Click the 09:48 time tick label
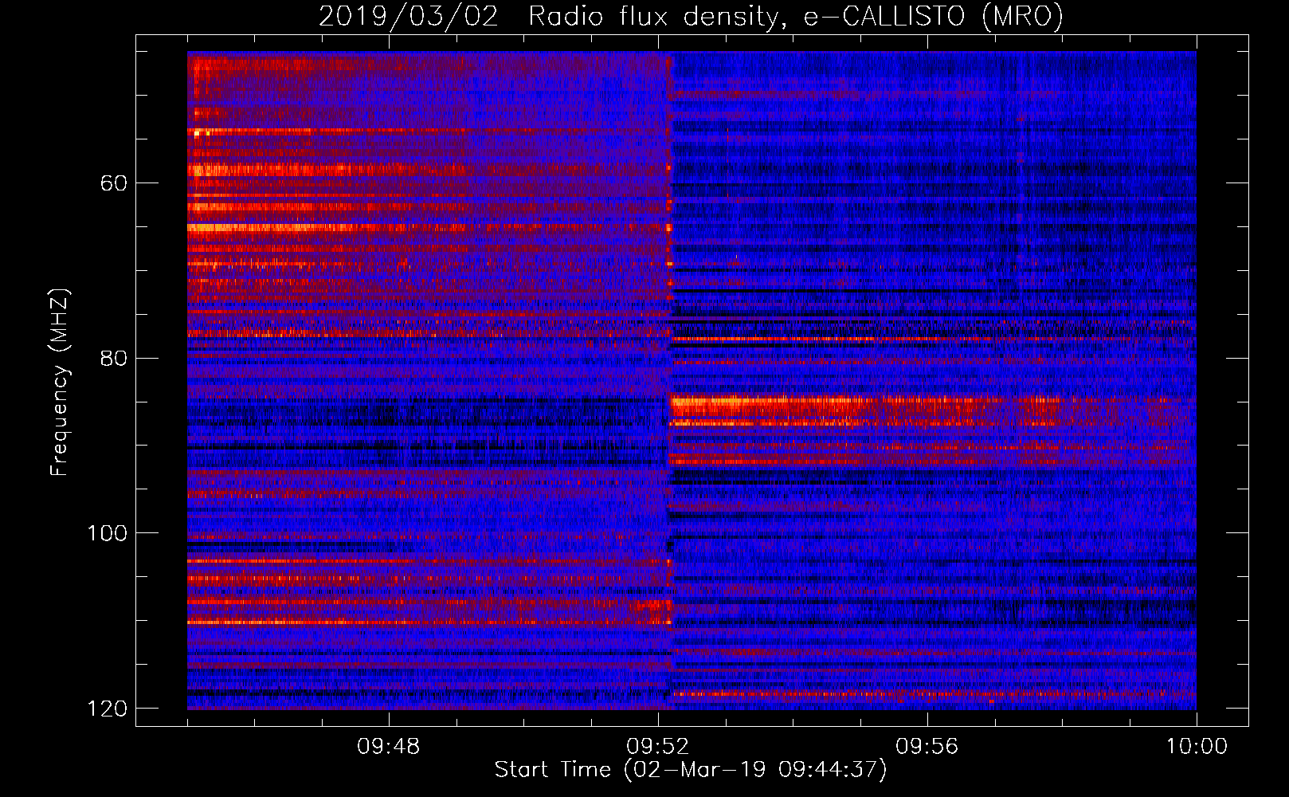This screenshot has width=1289, height=797. pos(388,747)
